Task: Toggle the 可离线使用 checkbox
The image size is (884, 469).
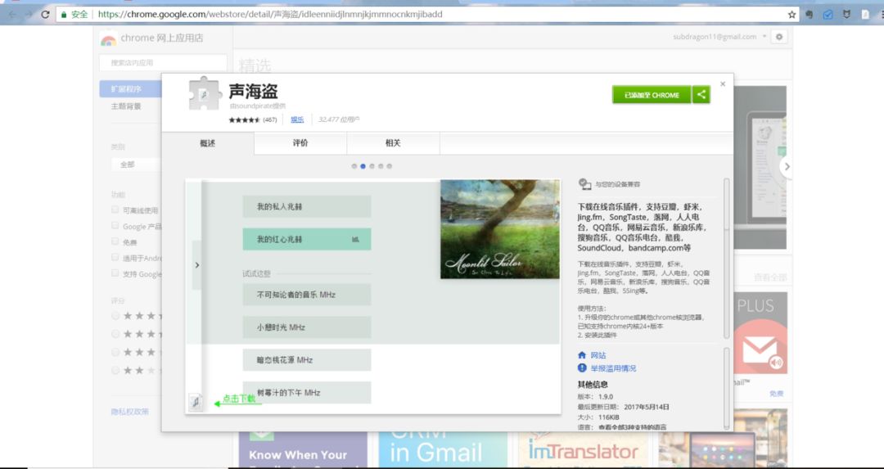Action: point(115,210)
